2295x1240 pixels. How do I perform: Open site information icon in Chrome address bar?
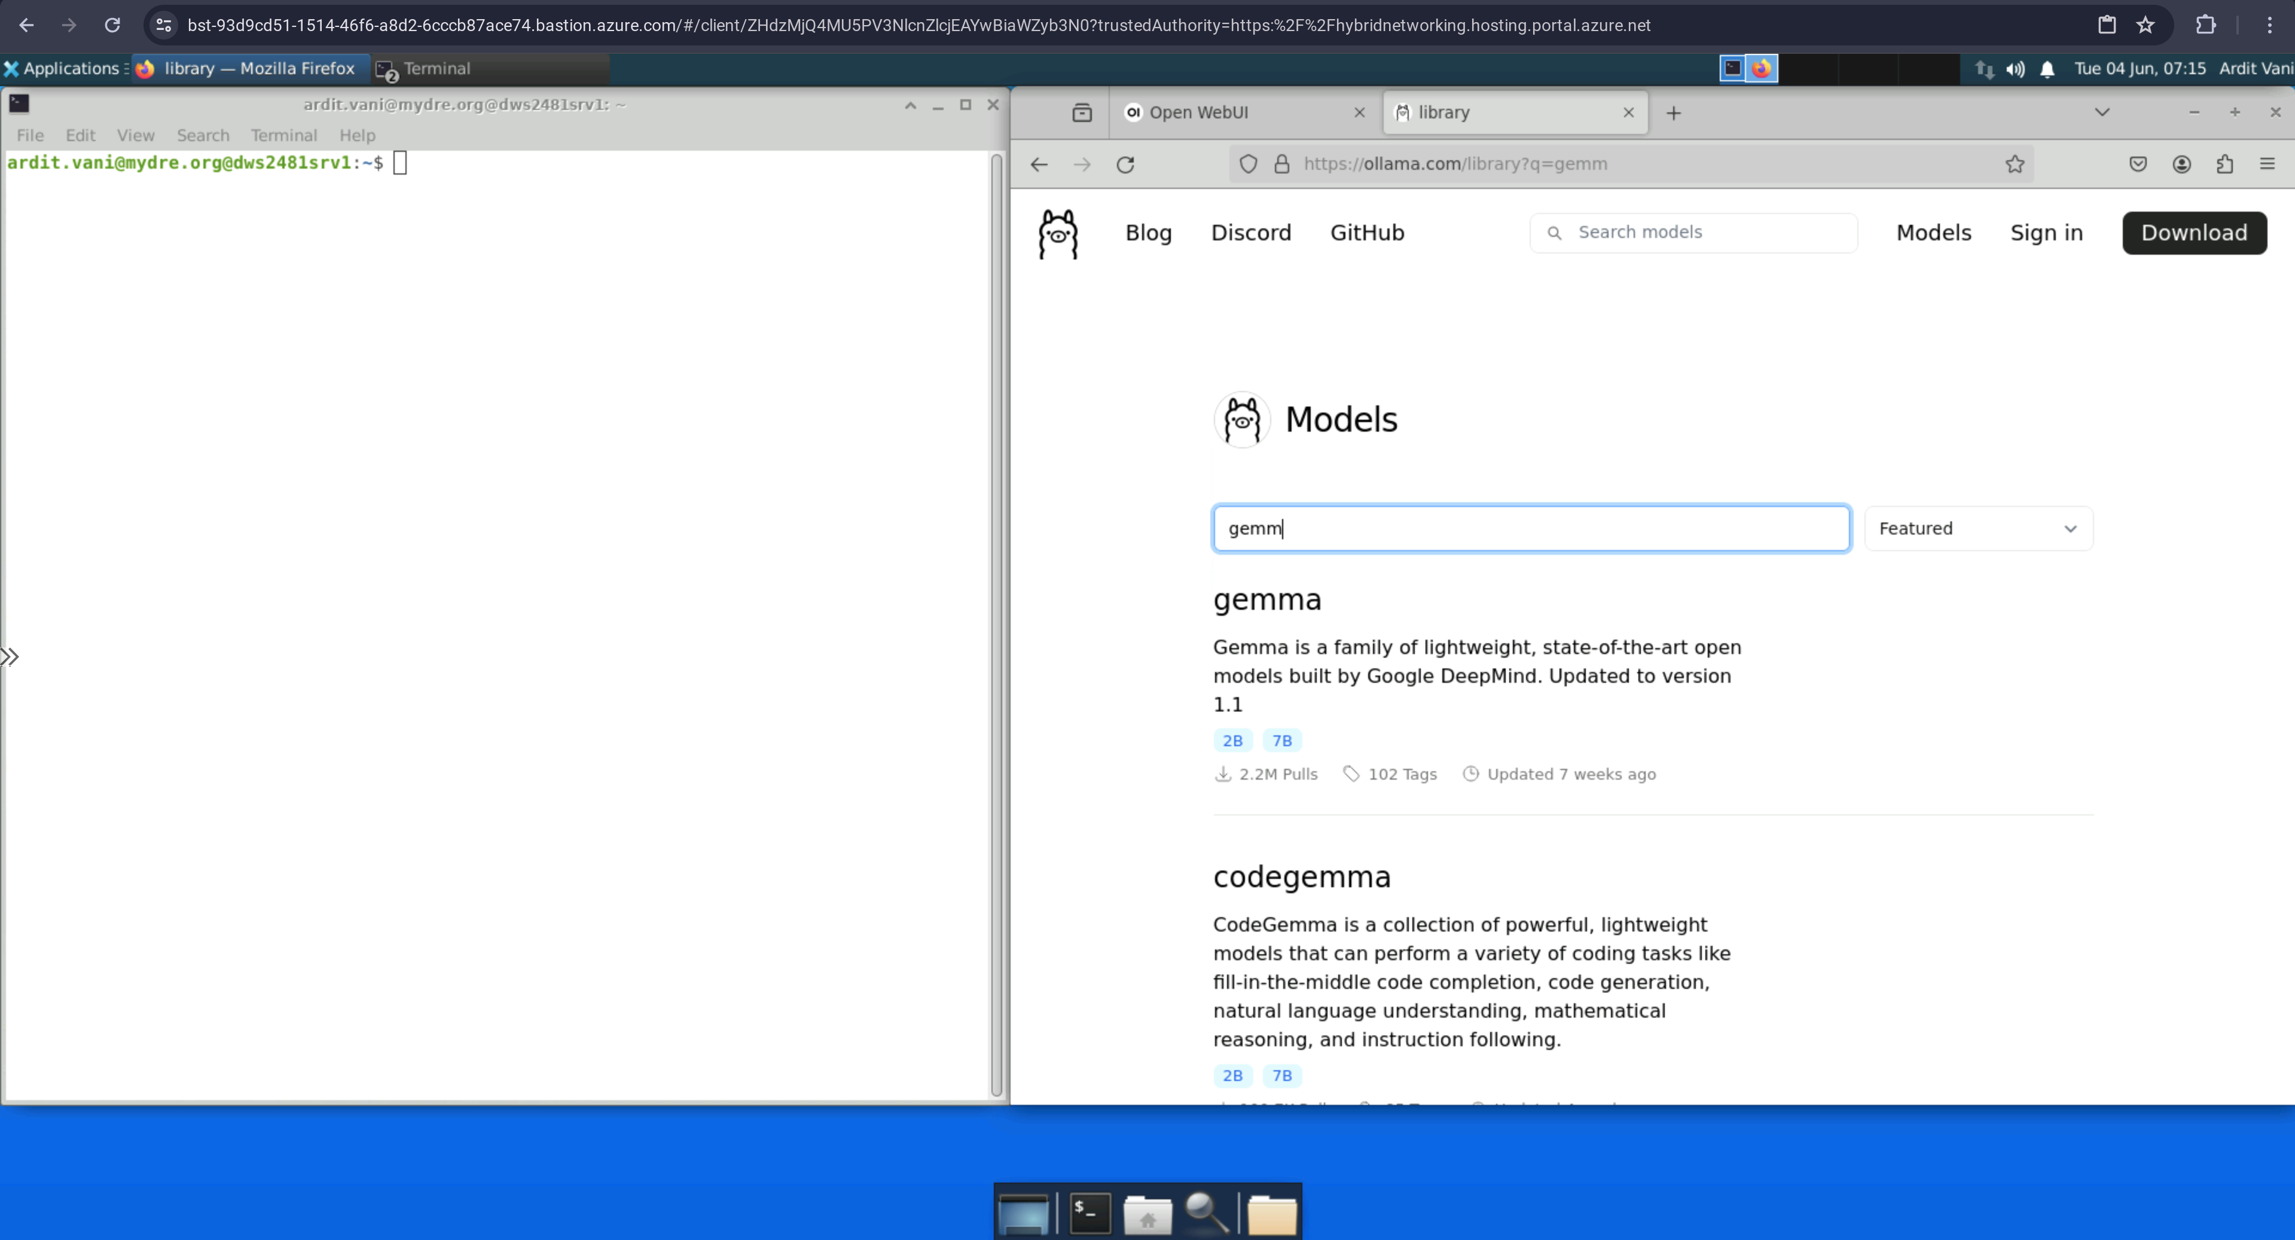(163, 25)
